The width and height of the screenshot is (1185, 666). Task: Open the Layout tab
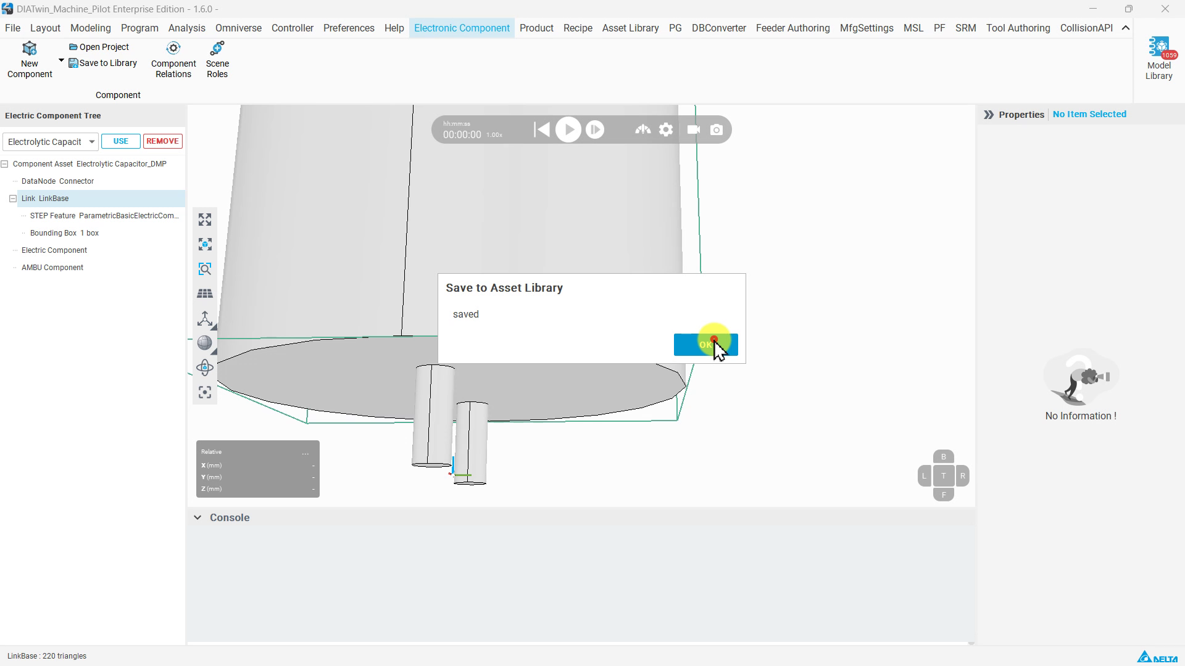click(45, 28)
